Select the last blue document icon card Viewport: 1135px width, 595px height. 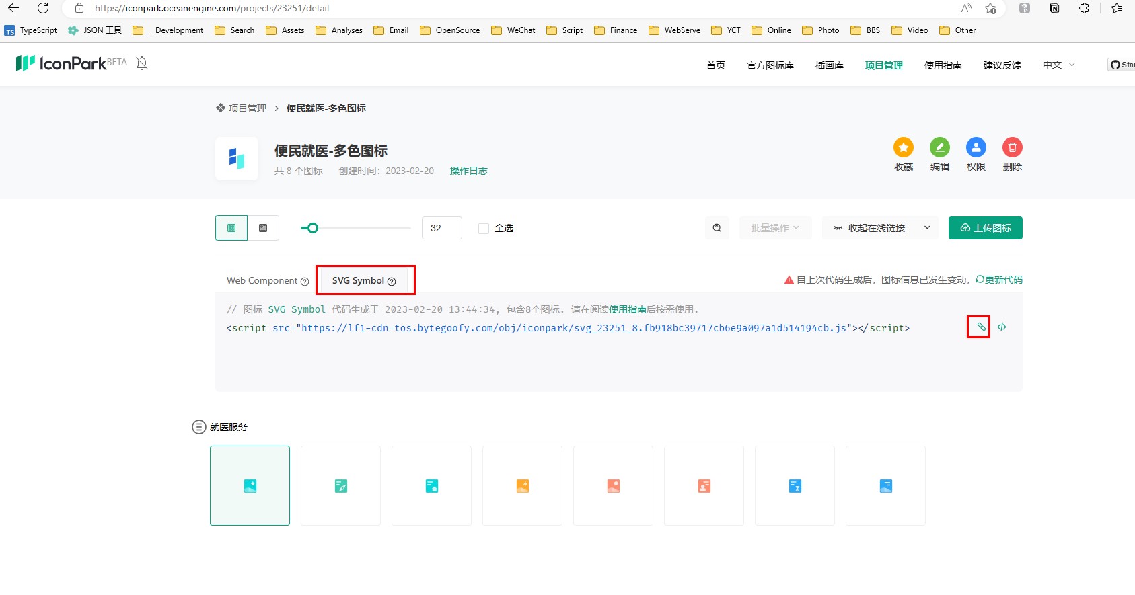pos(886,485)
